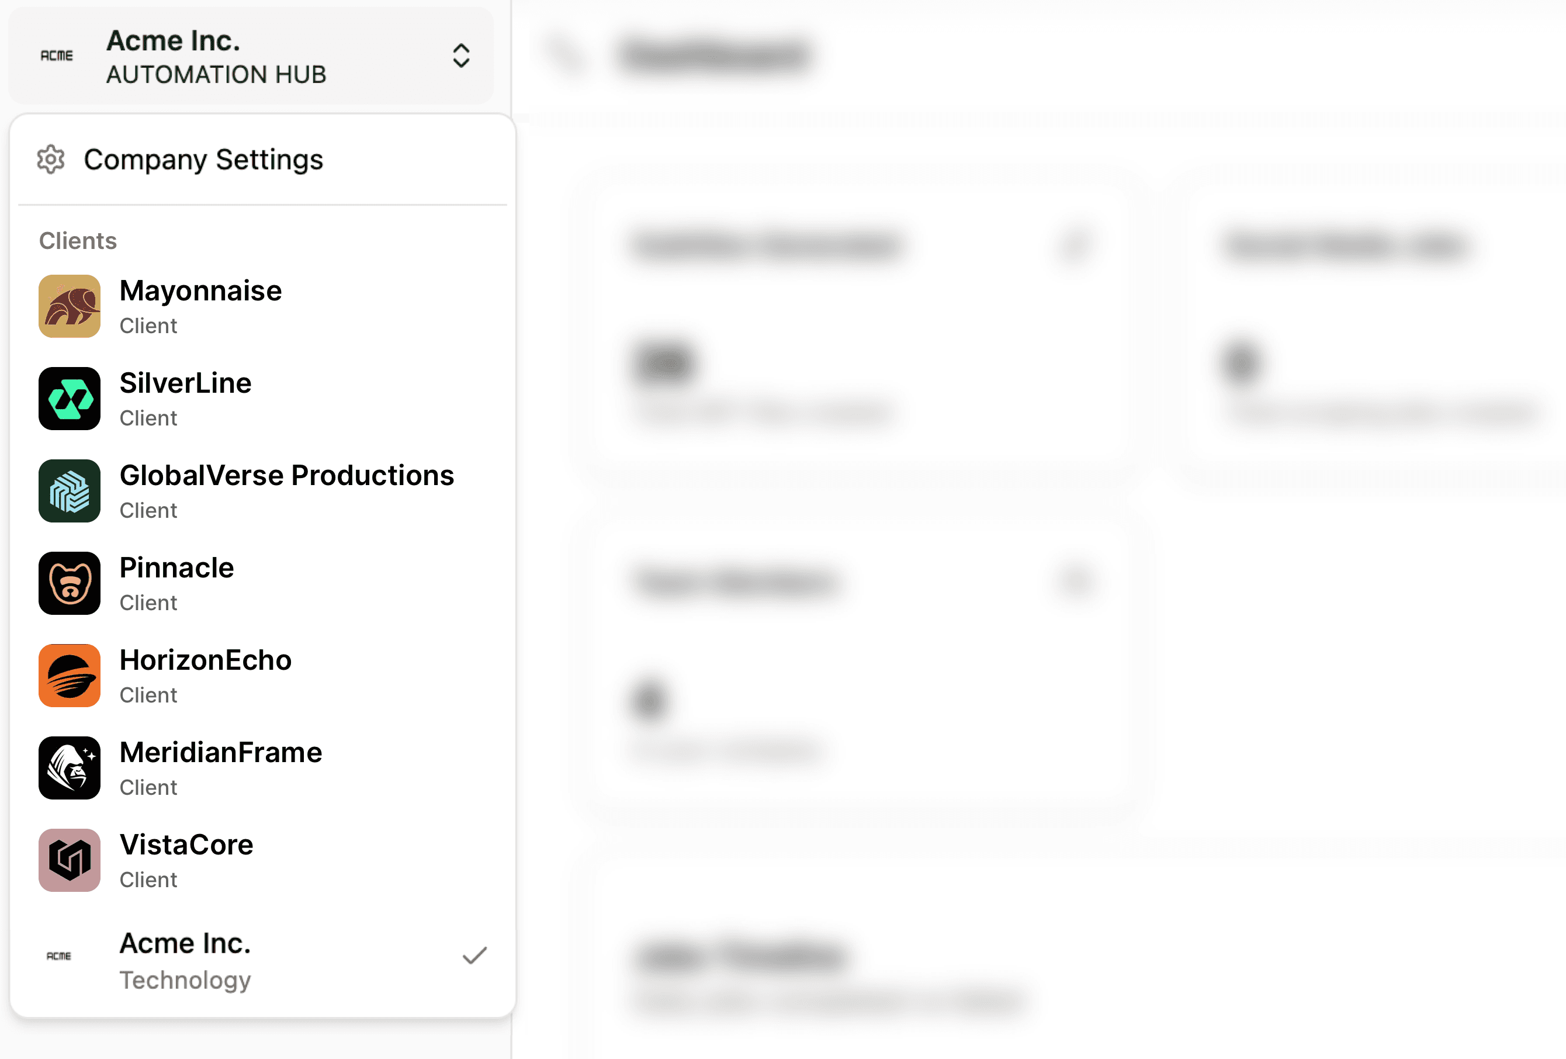Open Company Settings menu item

(x=203, y=160)
